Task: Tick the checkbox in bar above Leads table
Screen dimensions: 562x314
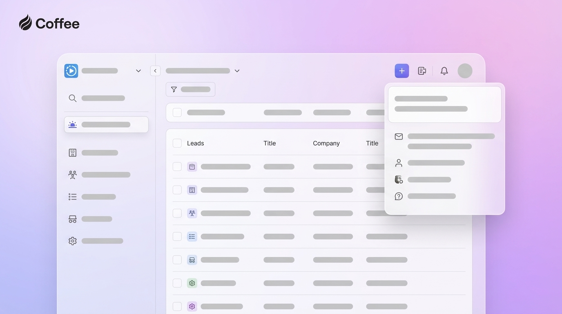Action: click(x=177, y=112)
